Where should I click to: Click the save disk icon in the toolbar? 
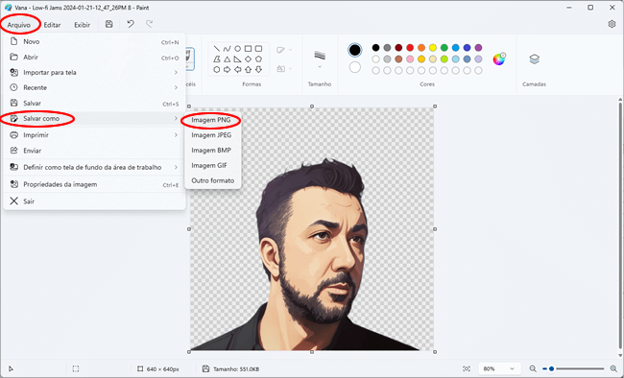pyautogui.click(x=109, y=24)
